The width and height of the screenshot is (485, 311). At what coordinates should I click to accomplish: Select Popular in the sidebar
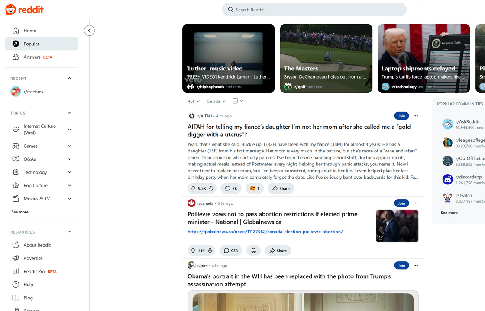click(x=42, y=44)
